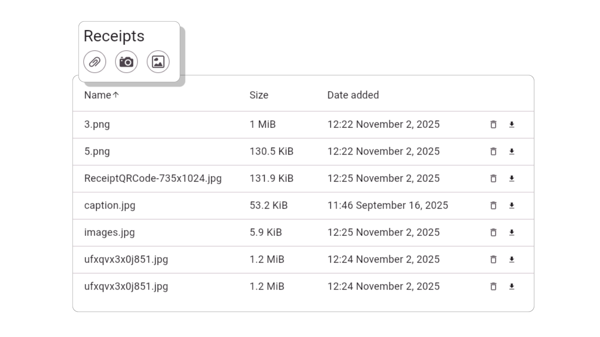Download the 3.png file

click(x=512, y=125)
